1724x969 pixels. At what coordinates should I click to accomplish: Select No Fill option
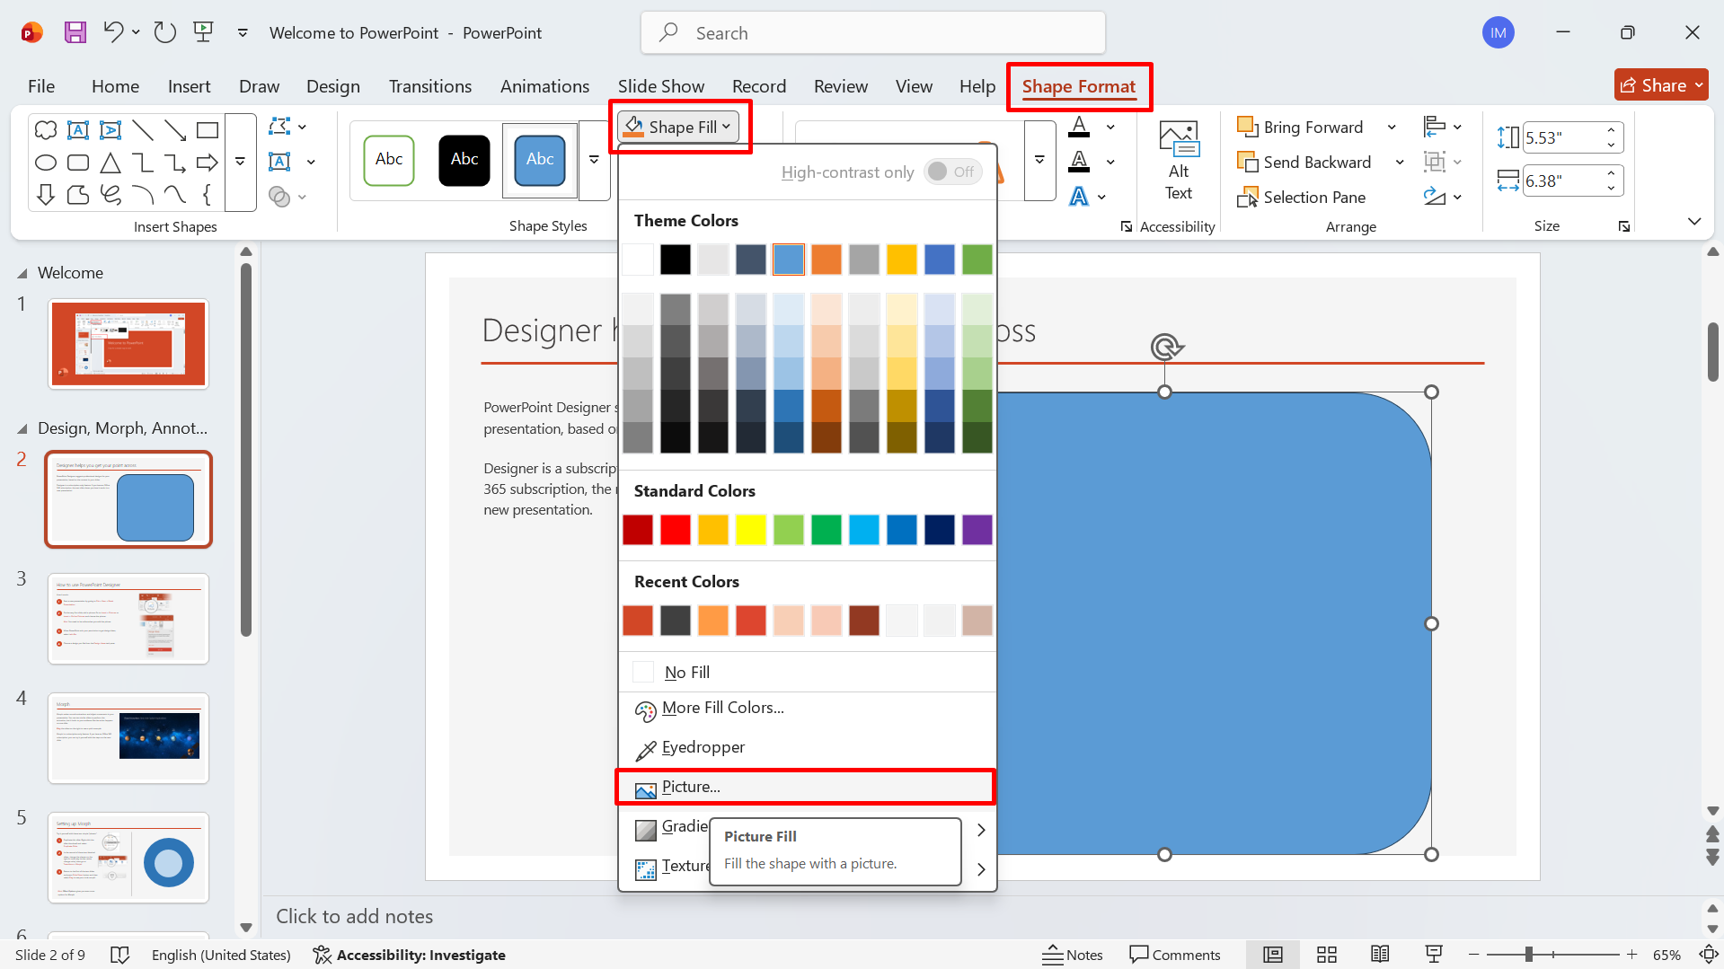pyautogui.click(x=807, y=672)
